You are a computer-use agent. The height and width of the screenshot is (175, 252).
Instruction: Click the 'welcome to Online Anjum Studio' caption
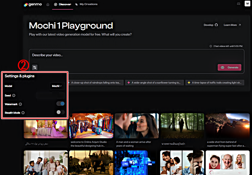pos(89,144)
